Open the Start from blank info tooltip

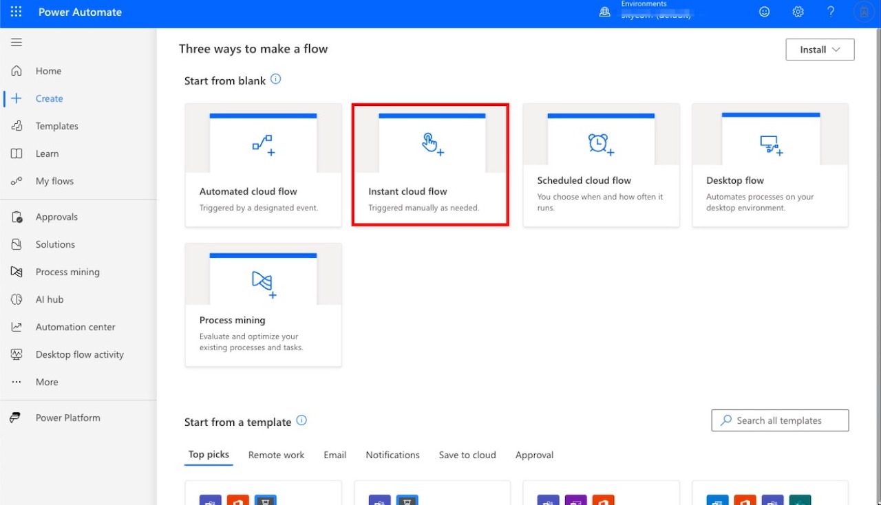(275, 79)
